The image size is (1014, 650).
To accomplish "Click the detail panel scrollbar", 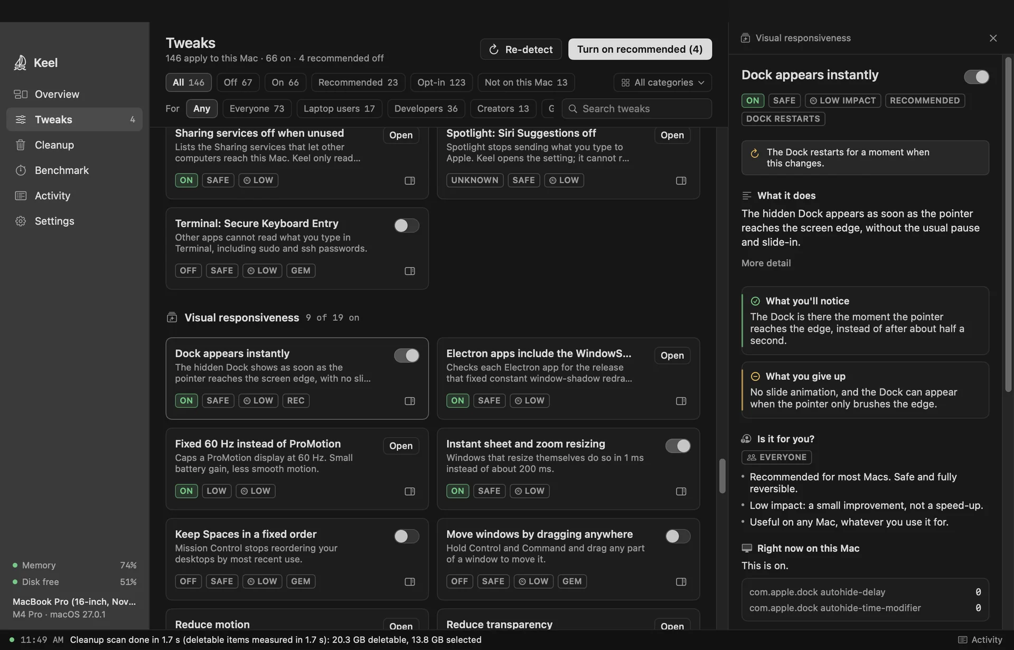I will point(1008,225).
